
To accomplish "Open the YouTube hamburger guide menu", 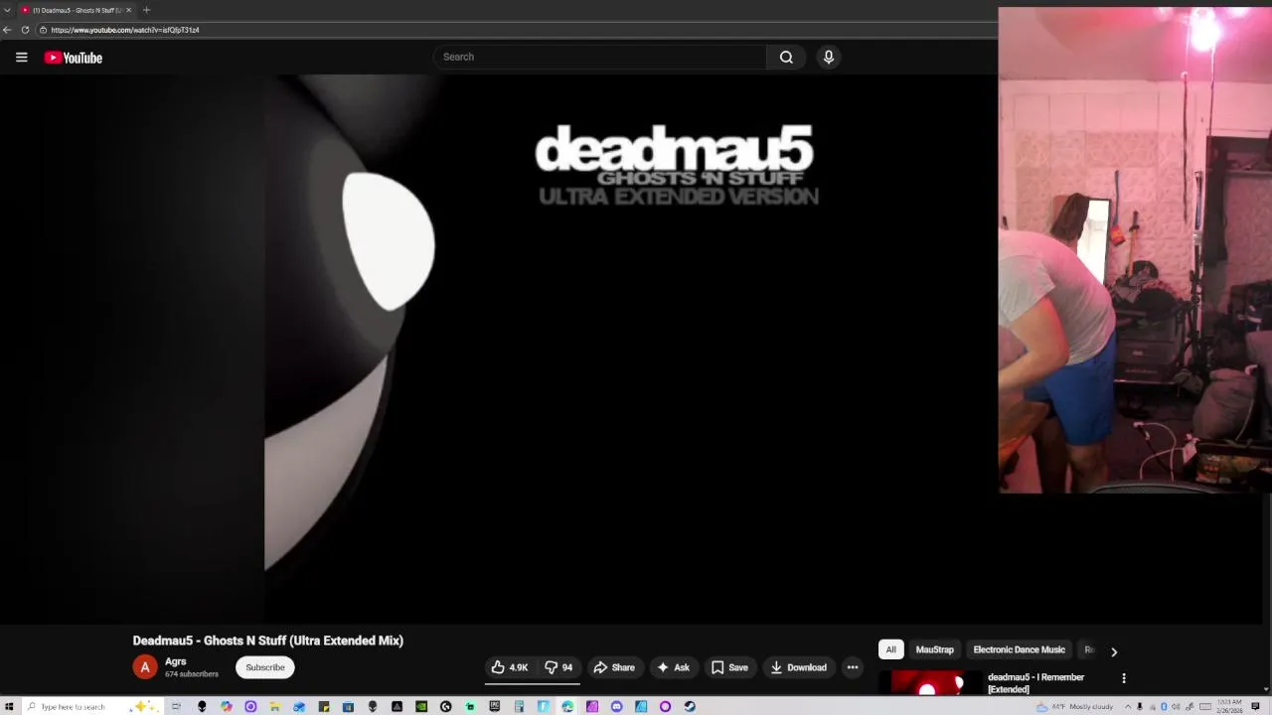I will tap(21, 58).
